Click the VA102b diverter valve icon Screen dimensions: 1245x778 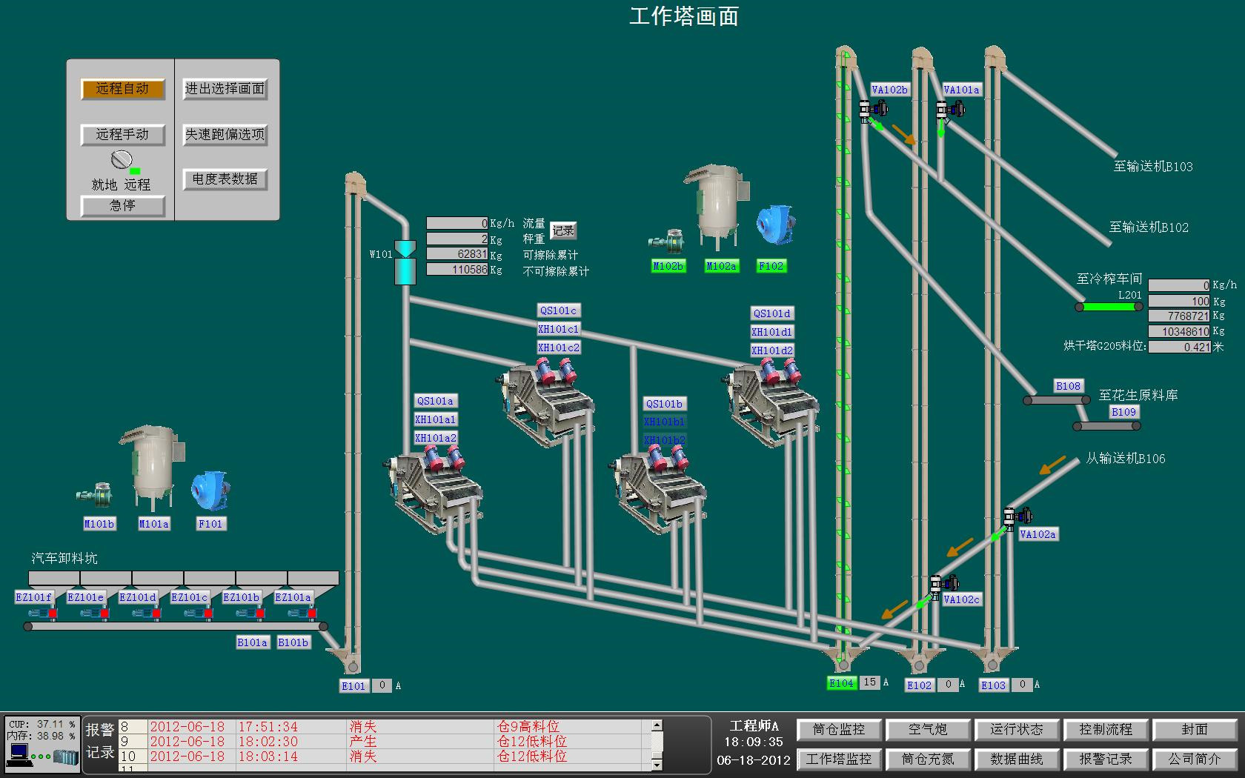[871, 110]
